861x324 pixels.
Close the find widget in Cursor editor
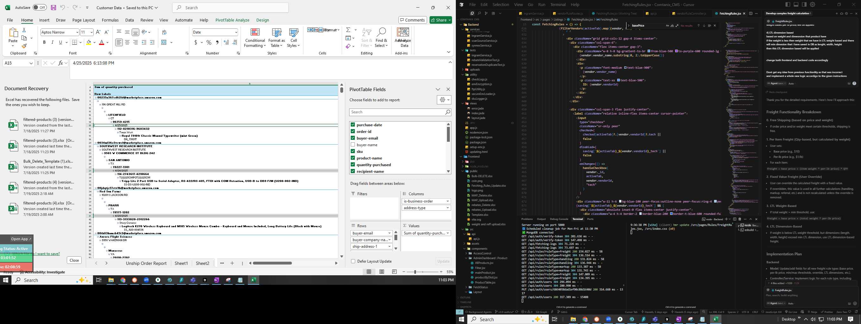pos(715,25)
